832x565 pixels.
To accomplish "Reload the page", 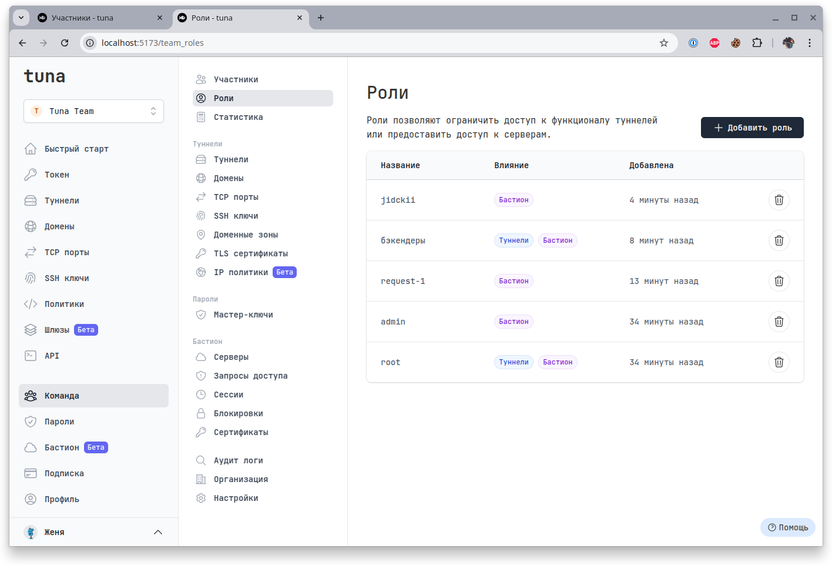I will tap(65, 43).
